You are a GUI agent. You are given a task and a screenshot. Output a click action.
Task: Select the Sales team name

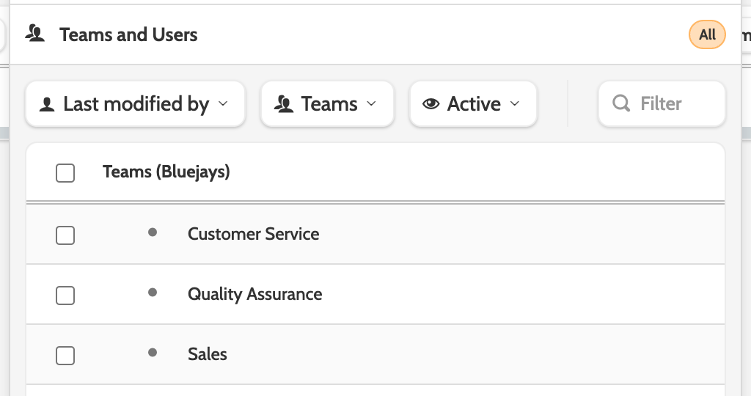(x=208, y=354)
